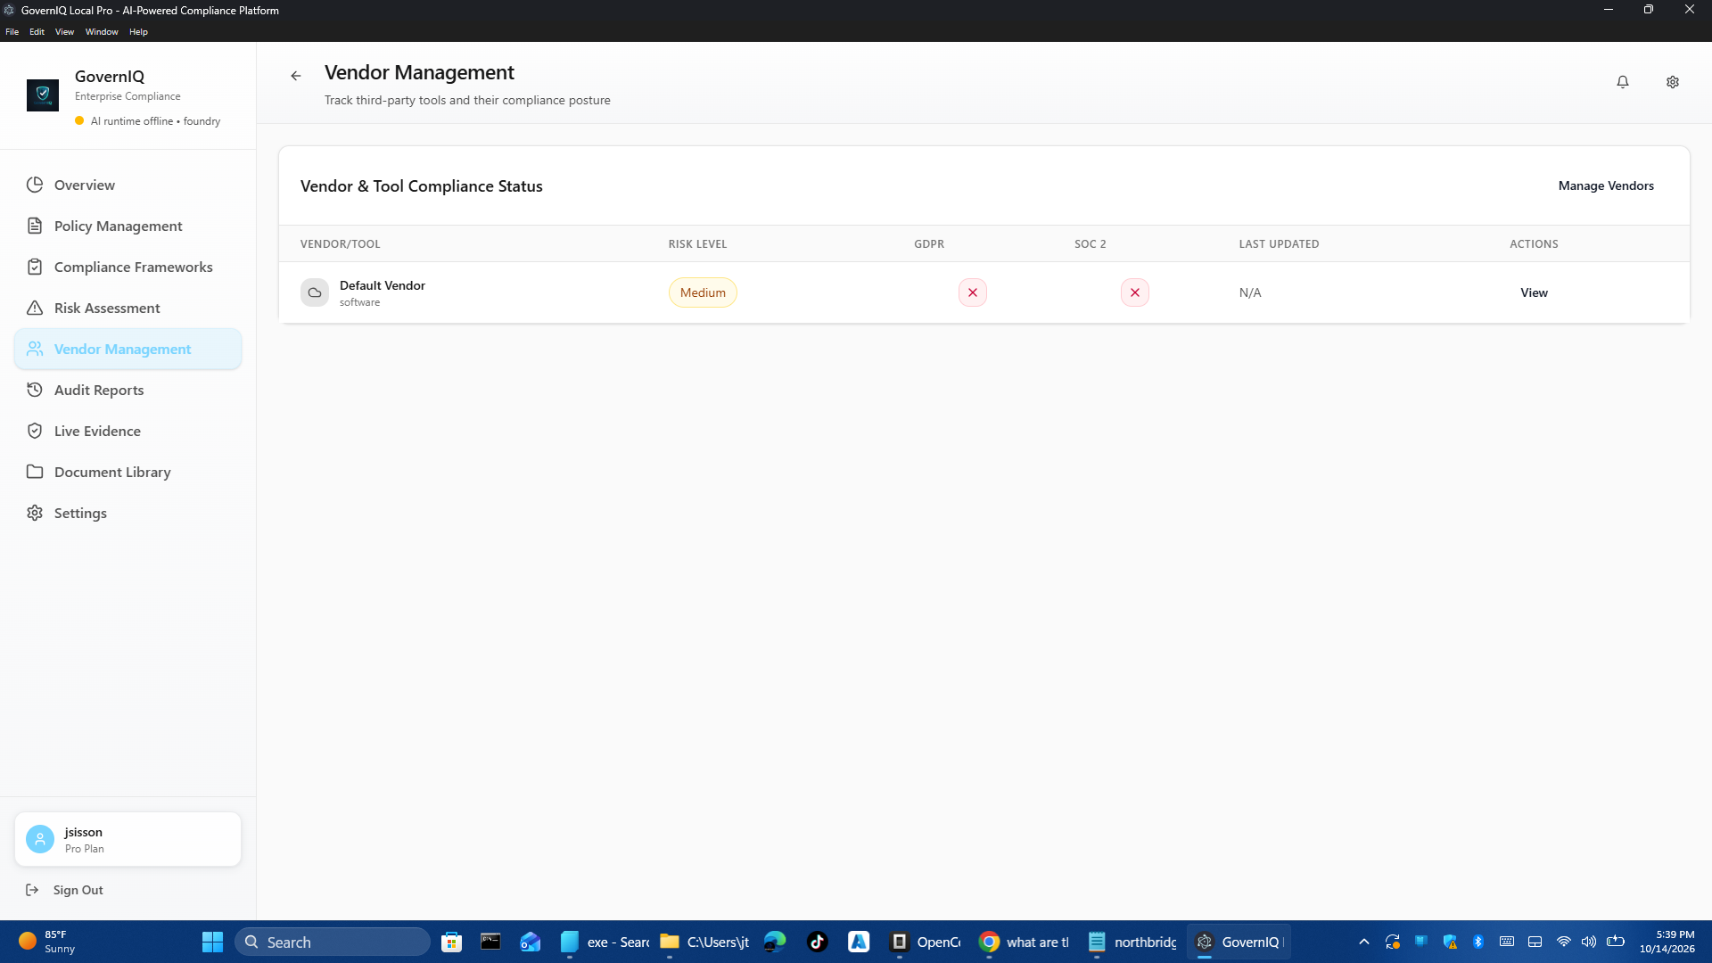Navigate to Risk Assessment
The image size is (1712, 963).
[128, 308]
